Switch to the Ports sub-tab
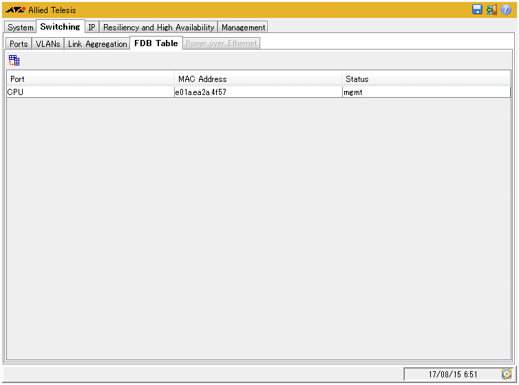 pos(19,44)
